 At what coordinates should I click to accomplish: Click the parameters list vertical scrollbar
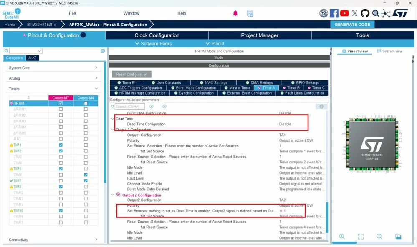click(327, 217)
